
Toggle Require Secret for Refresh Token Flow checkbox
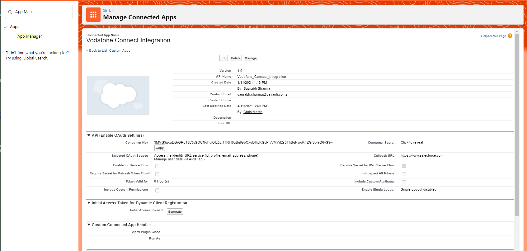point(157,174)
